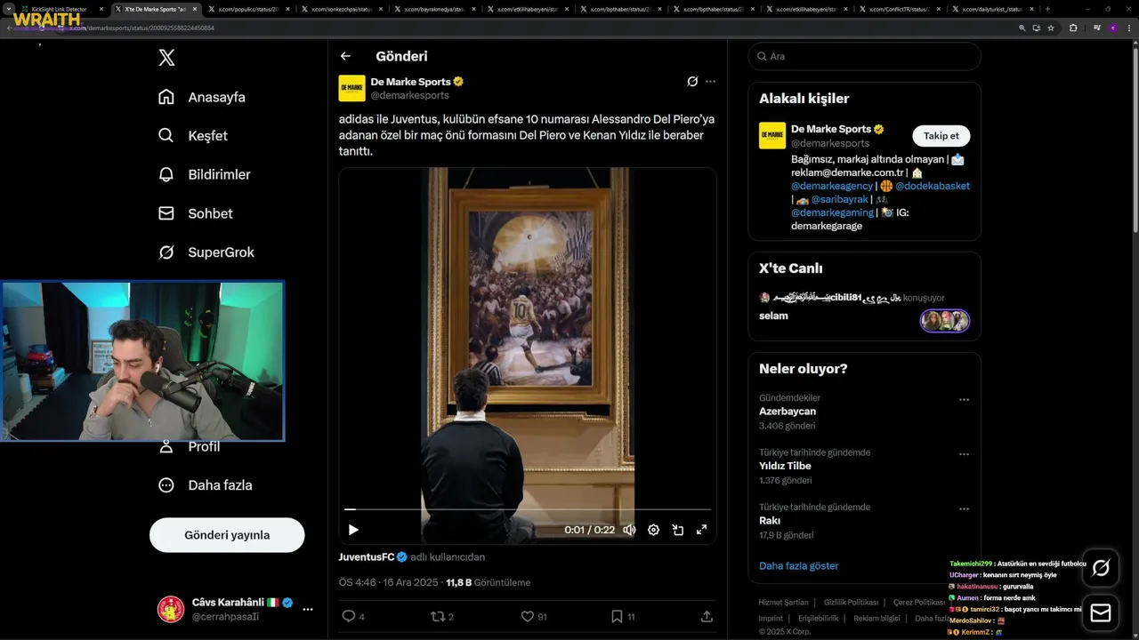The width and height of the screenshot is (1139, 640).
Task: Switch to the x.com/ConflictTR browser tab
Action: 899,9
